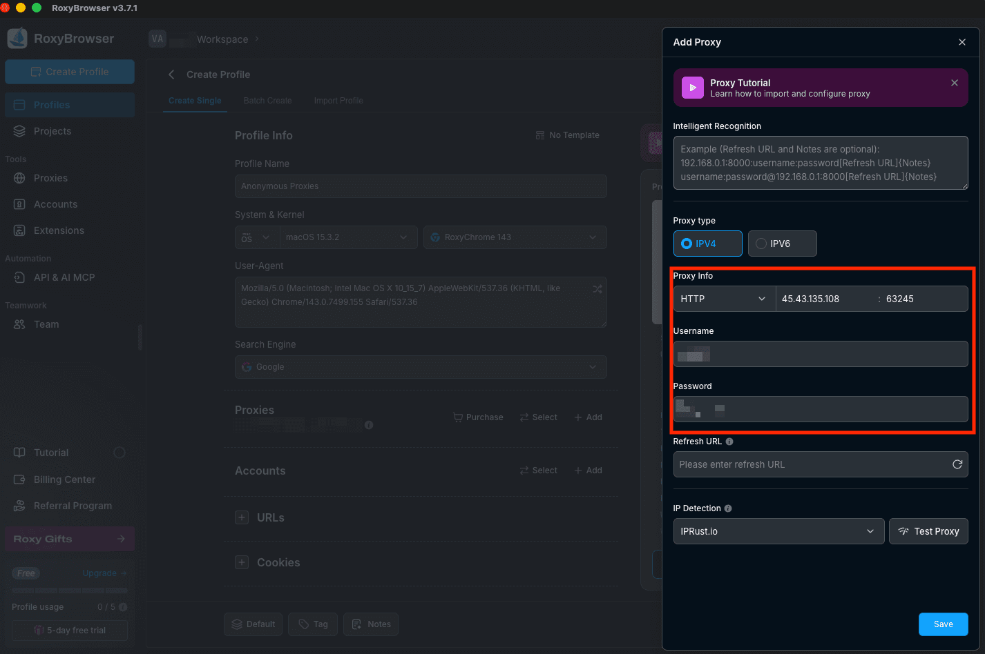Open the HTTP protocol dropdown
The height and width of the screenshot is (654, 985).
(x=724, y=299)
